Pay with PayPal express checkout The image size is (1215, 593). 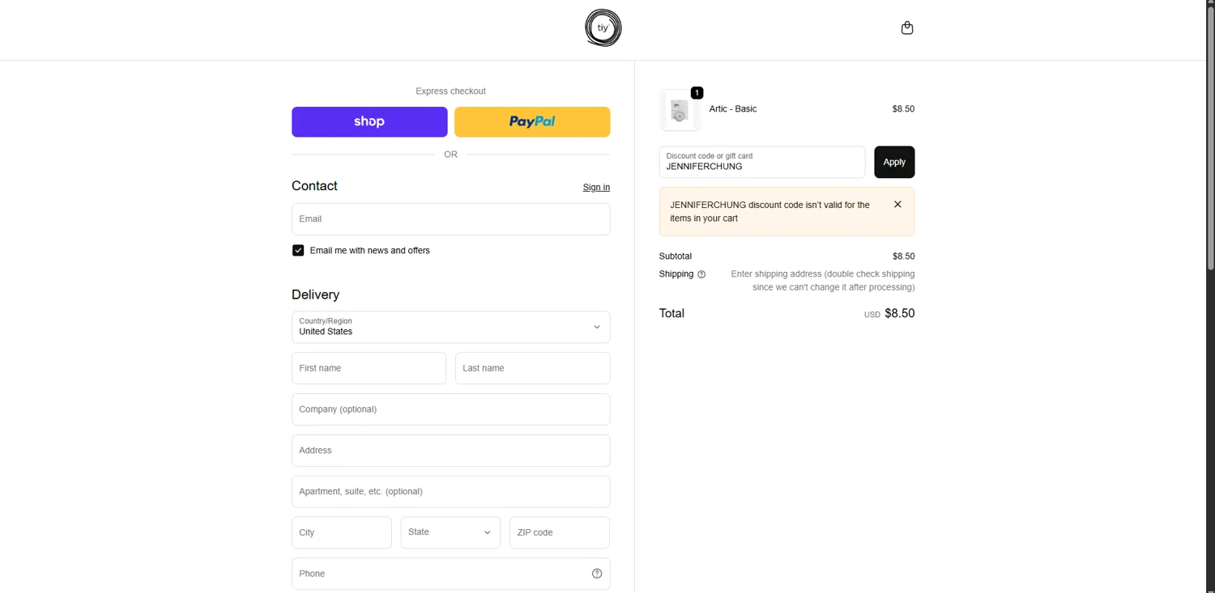pyautogui.click(x=532, y=121)
